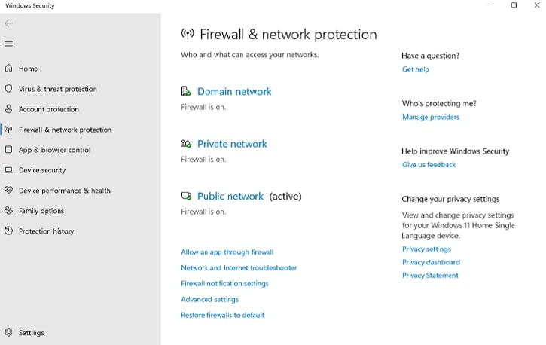Open the Family options icon
Viewport: 546px width, 345px height.
[9, 211]
